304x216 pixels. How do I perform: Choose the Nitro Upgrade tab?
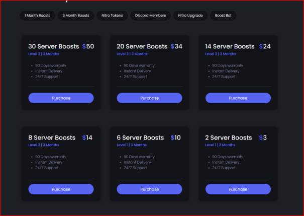(x=190, y=16)
